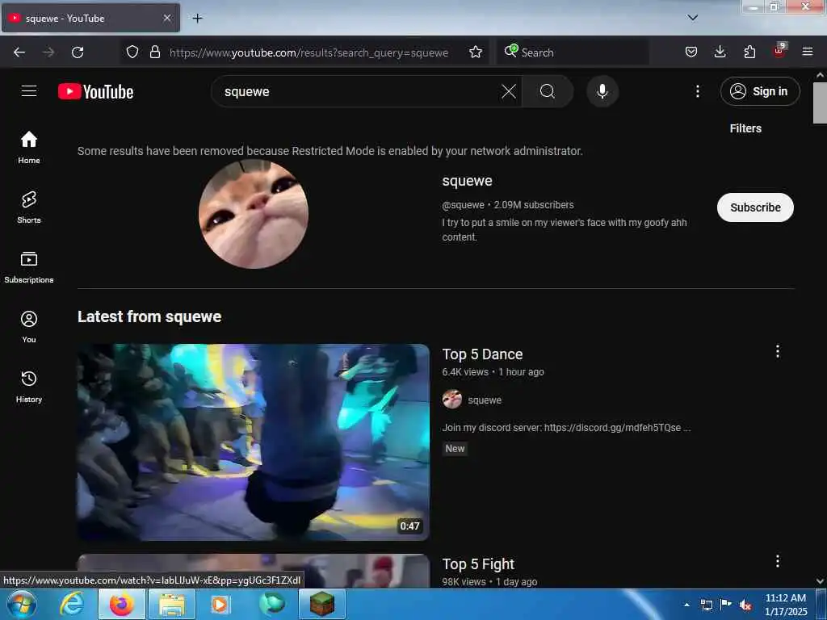Close the squewe YouTube tab
Viewport: 827px width, 620px height.
click(x=166, y=18)
